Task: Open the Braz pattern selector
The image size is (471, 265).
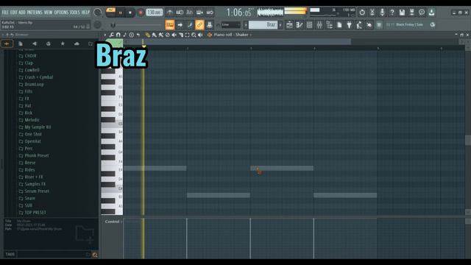Action: point(263,25)
